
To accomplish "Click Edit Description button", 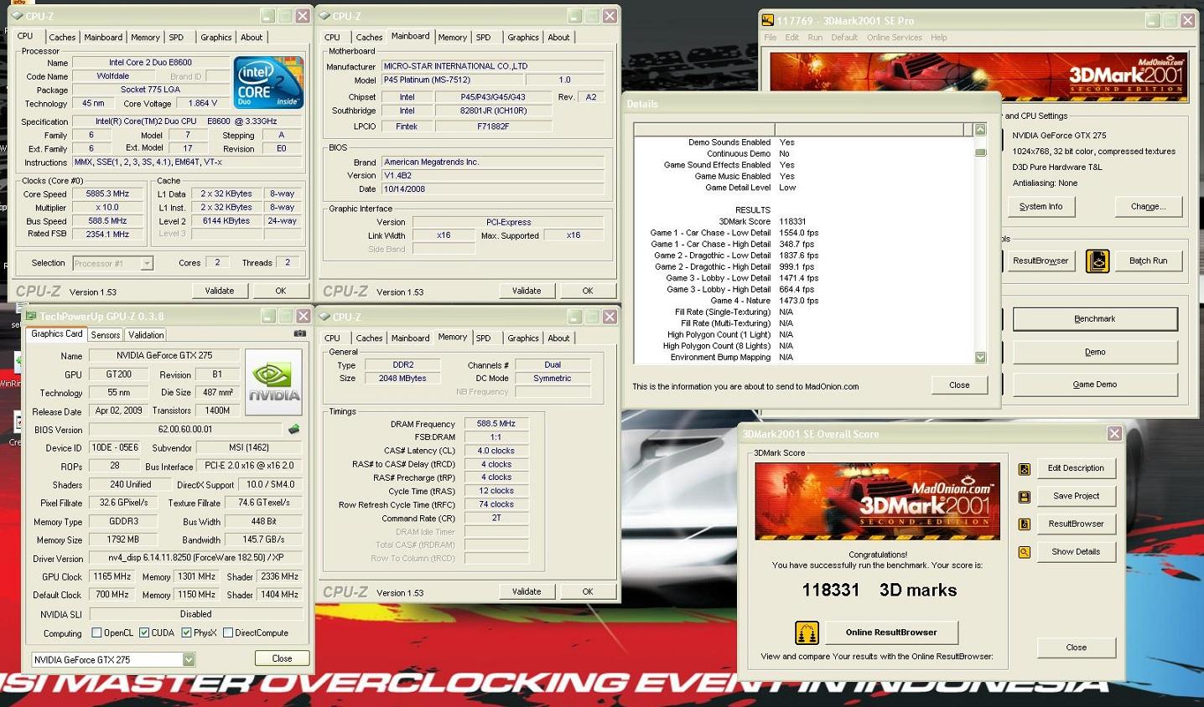I will click(x=1076, y=468).
